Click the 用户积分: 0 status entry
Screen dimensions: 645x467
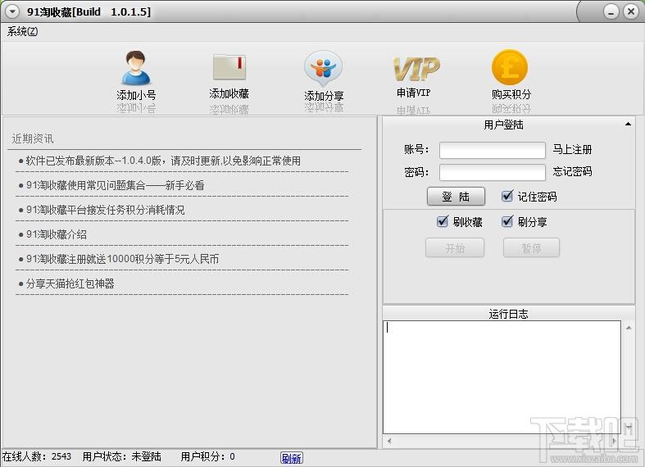click(x=207, y=456)
